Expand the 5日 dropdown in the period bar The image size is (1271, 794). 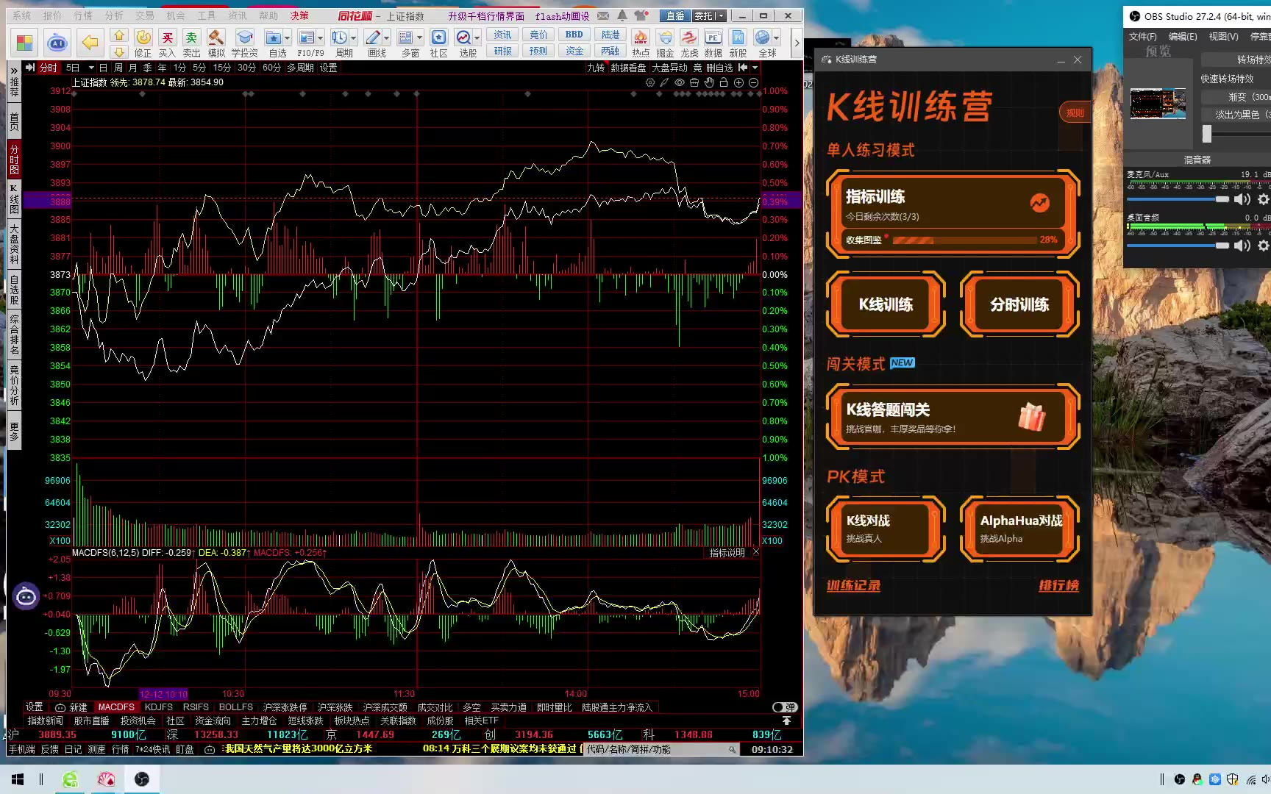(91, 68)
